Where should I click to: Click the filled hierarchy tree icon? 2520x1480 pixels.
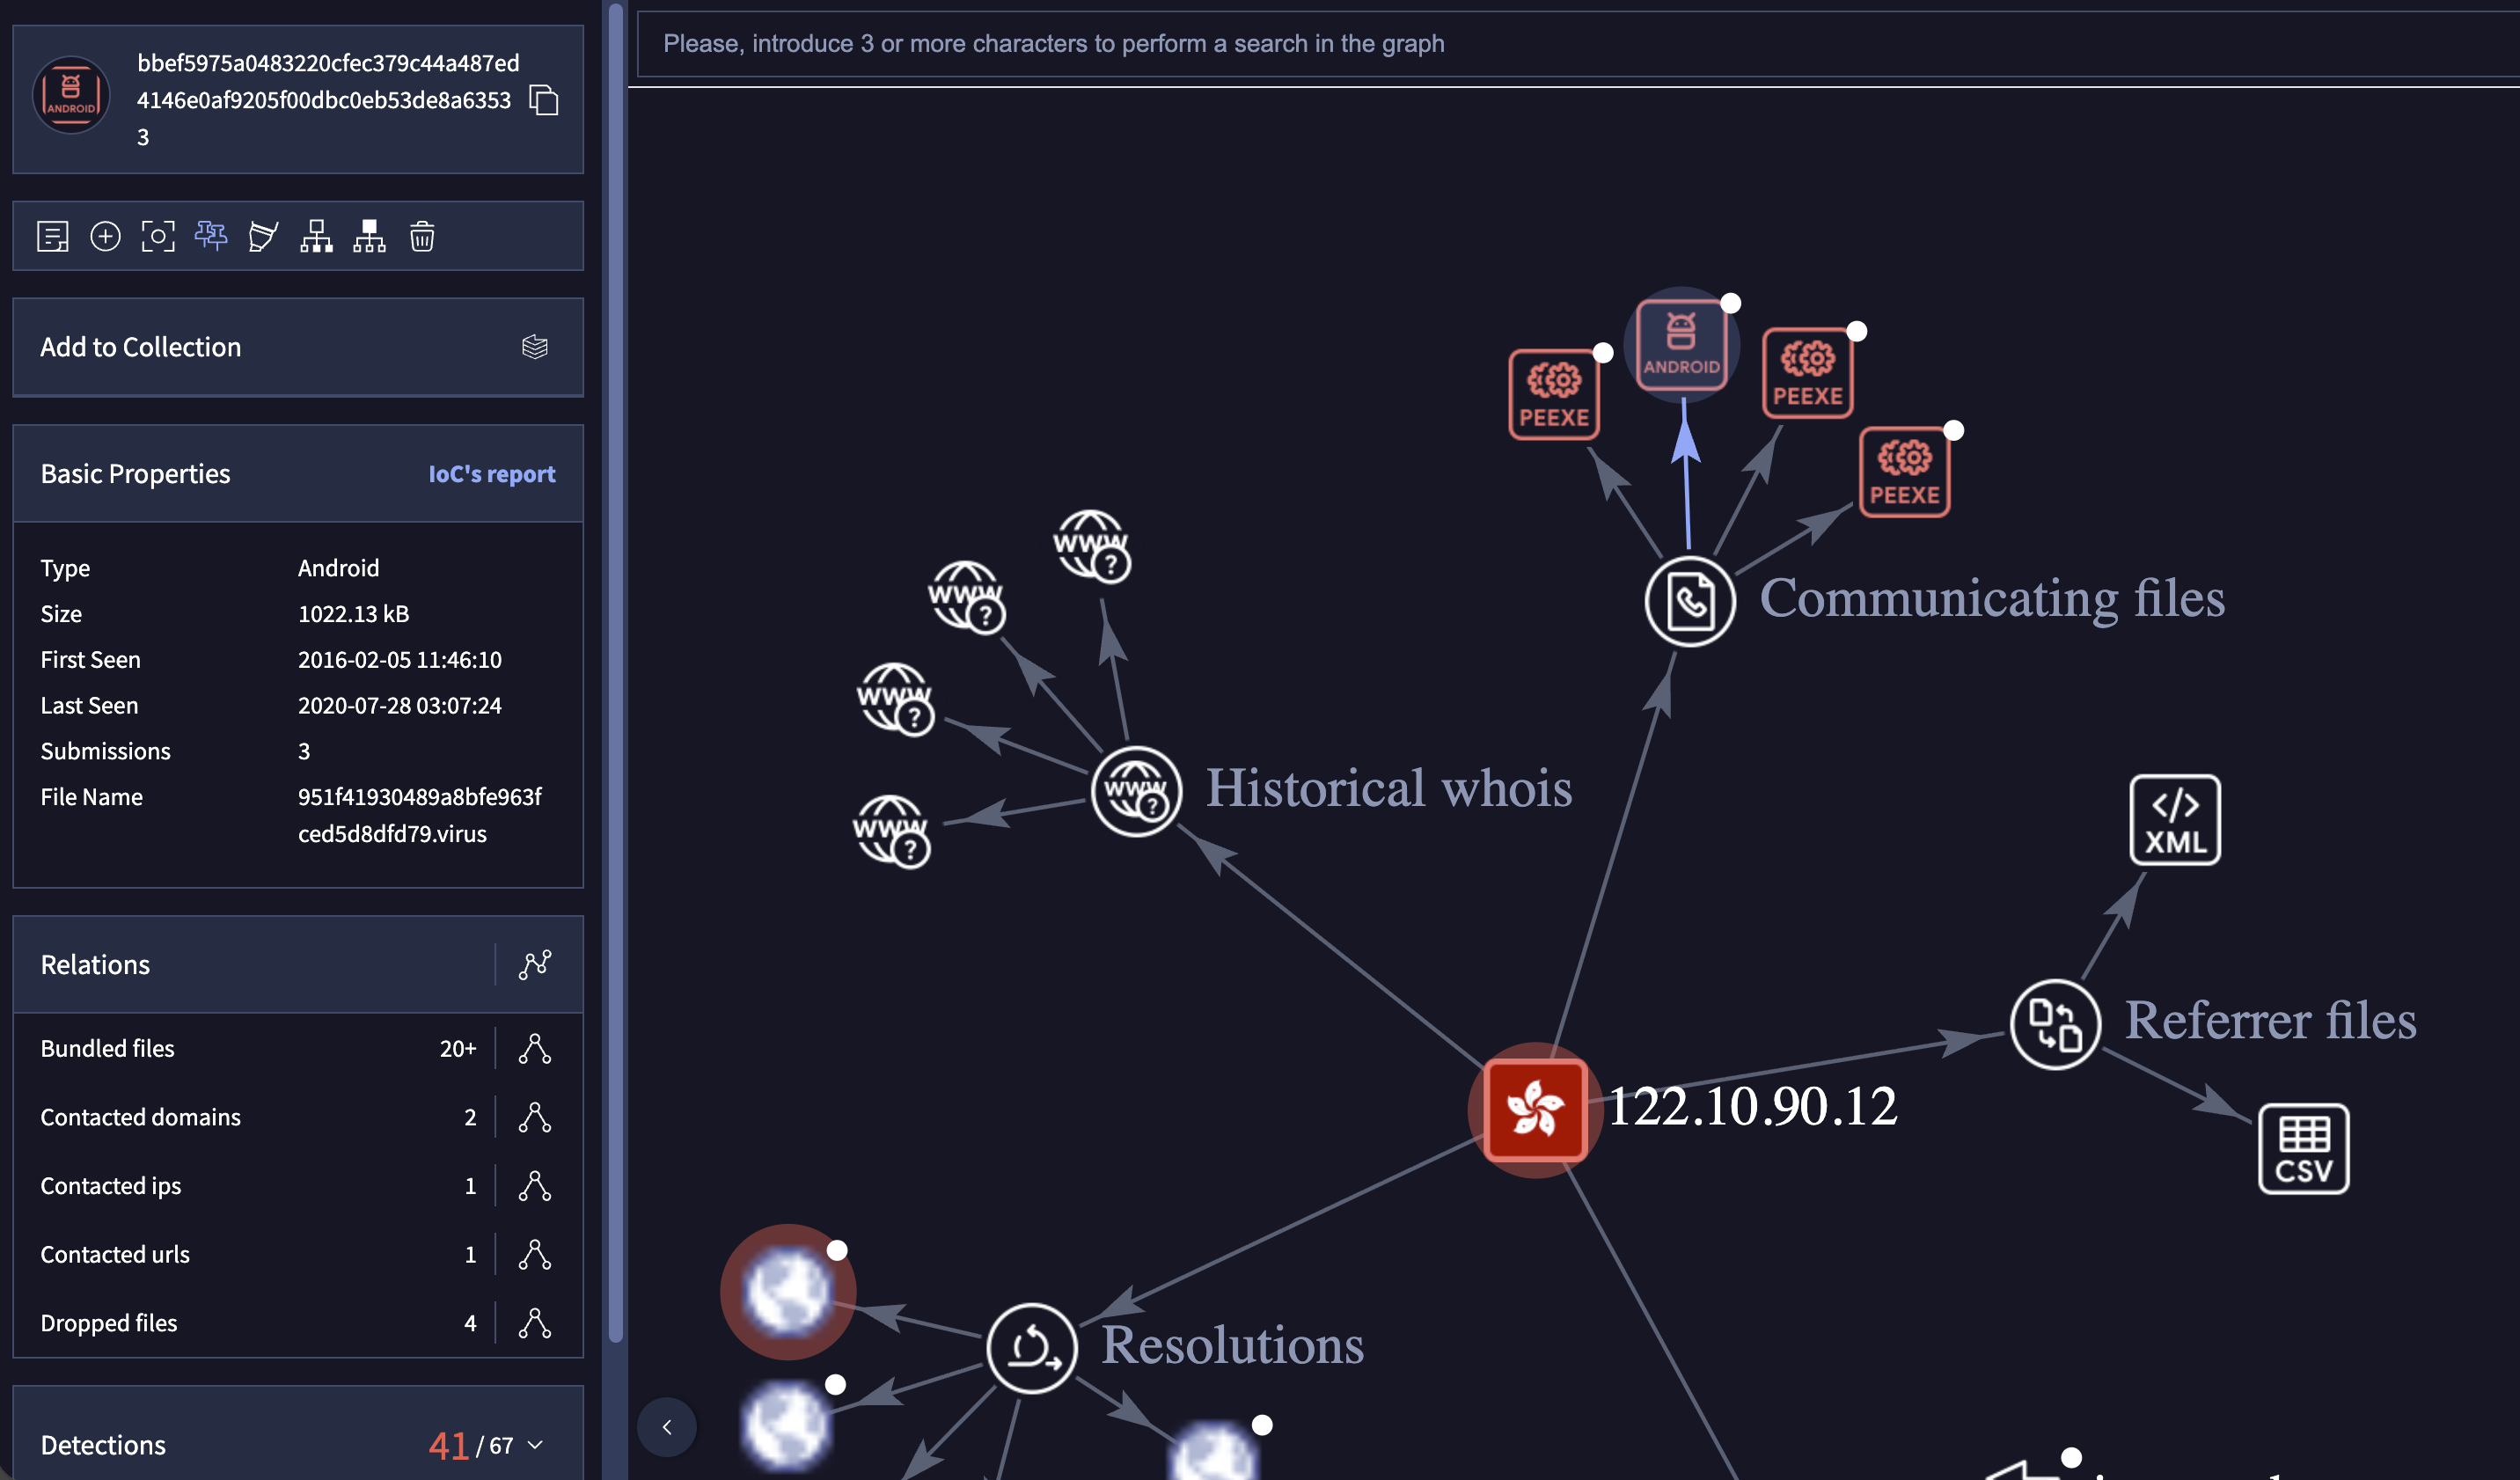[x=369, y=237]
